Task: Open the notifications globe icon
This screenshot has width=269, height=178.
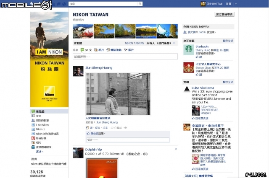Action: (x=64, y=4)
